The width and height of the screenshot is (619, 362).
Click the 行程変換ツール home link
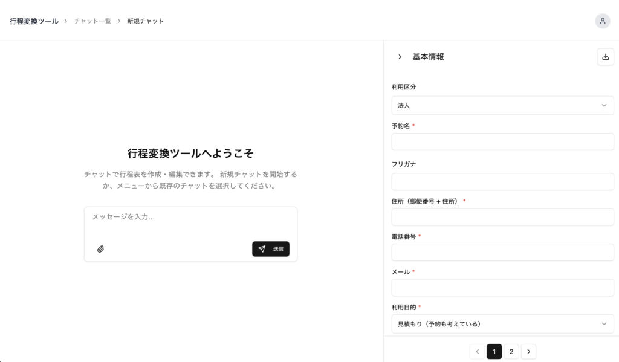click(34, 21)
